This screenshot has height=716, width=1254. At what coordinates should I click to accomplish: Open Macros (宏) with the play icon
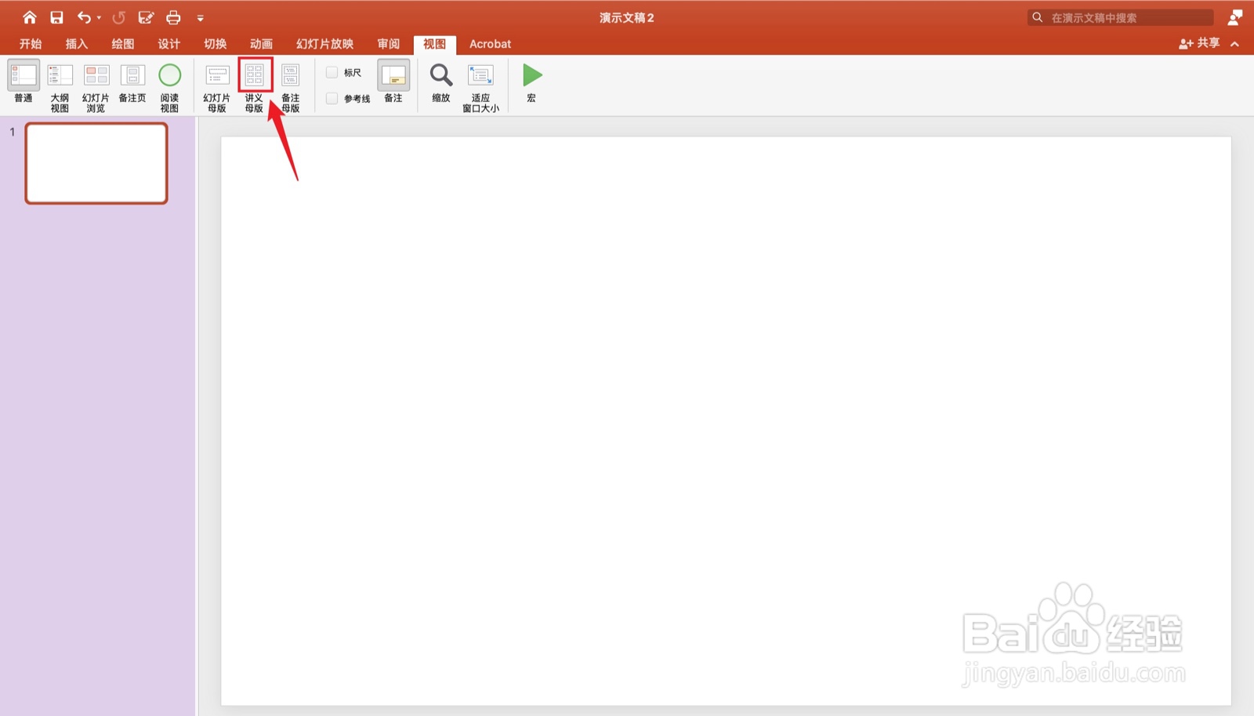point(532,82)
